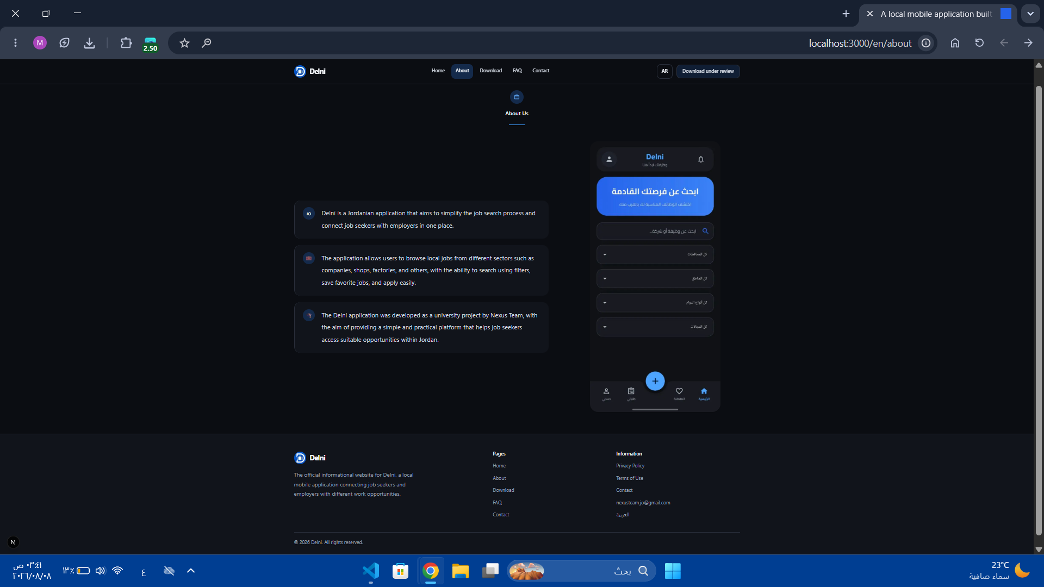Go to the Home nav item
This screenshot has height=587, width=1044.
point(438,71)
